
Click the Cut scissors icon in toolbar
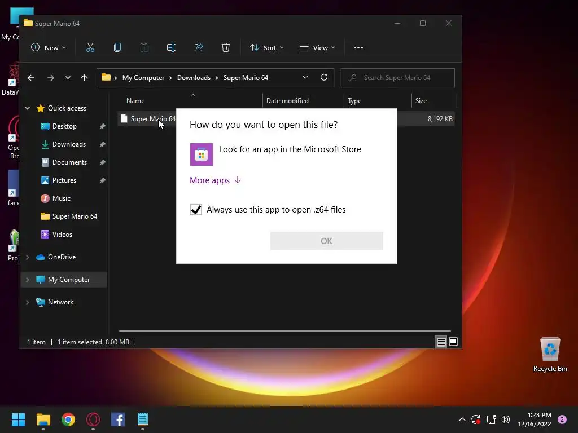[x=90, y=47]
